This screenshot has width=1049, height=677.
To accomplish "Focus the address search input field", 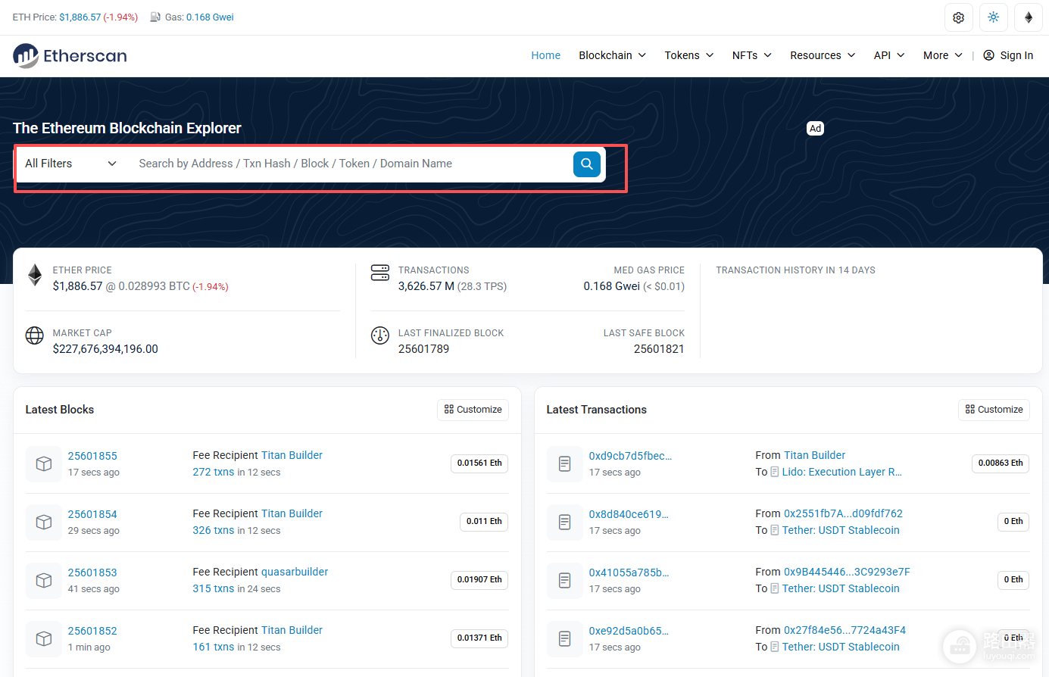I will pos(350,164).
